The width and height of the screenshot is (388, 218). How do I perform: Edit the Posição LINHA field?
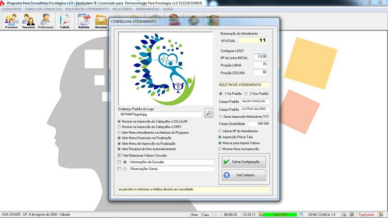(260, 64)
